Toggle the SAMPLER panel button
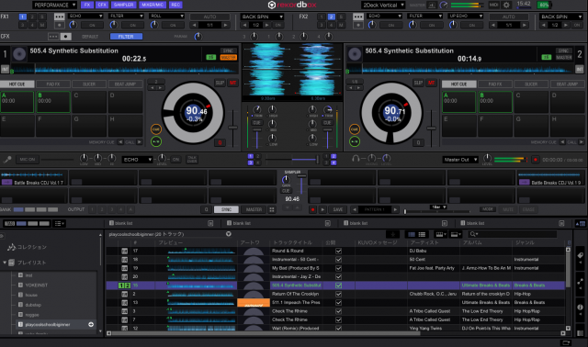This screenshot has width=588, height=347. pyautogui.click(x=123, y=5)
